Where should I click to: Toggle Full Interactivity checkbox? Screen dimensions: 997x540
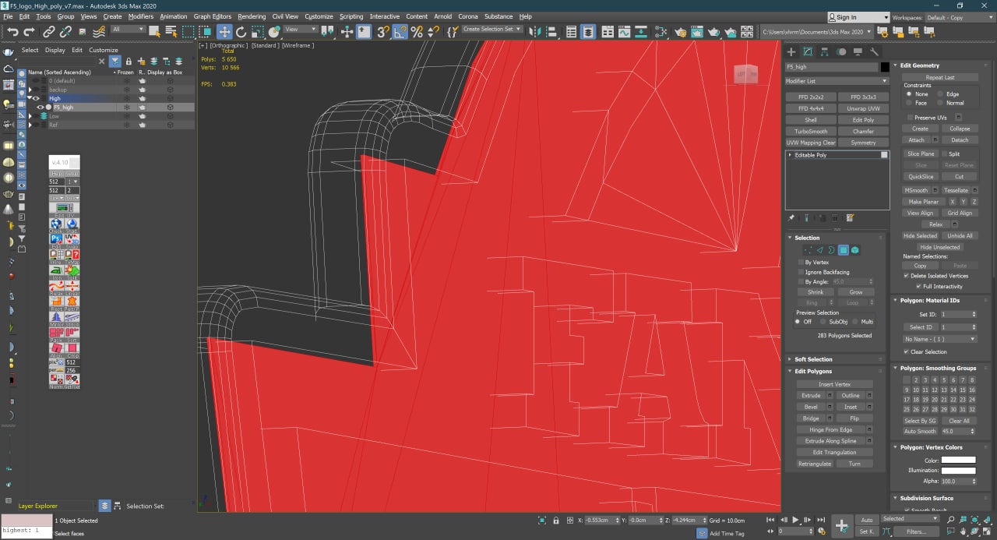tap(918, 286)
